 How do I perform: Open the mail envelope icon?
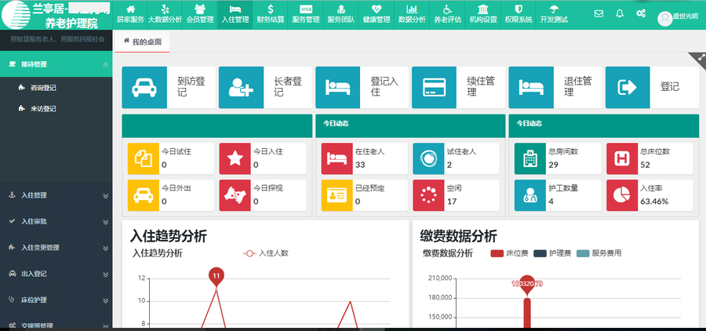(x=599, y=13)
